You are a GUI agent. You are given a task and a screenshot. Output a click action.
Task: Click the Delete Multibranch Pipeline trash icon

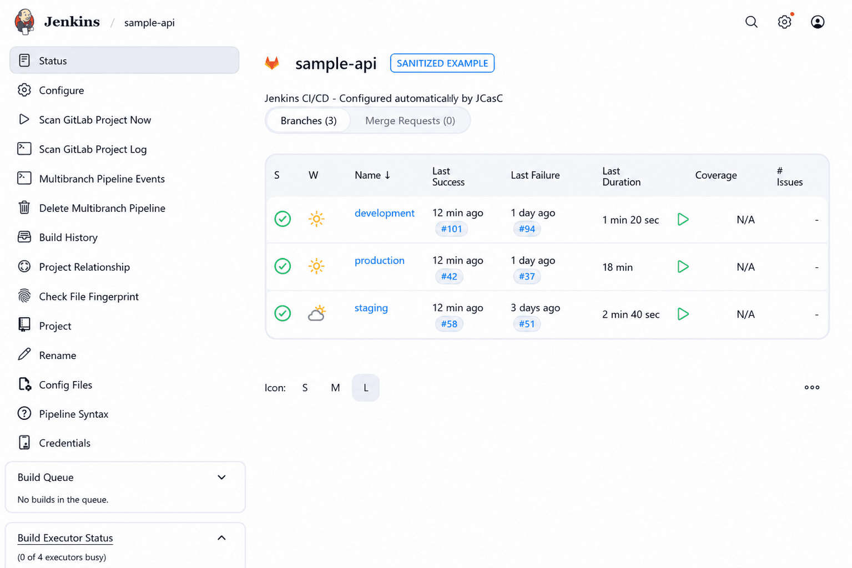(24, 207)
